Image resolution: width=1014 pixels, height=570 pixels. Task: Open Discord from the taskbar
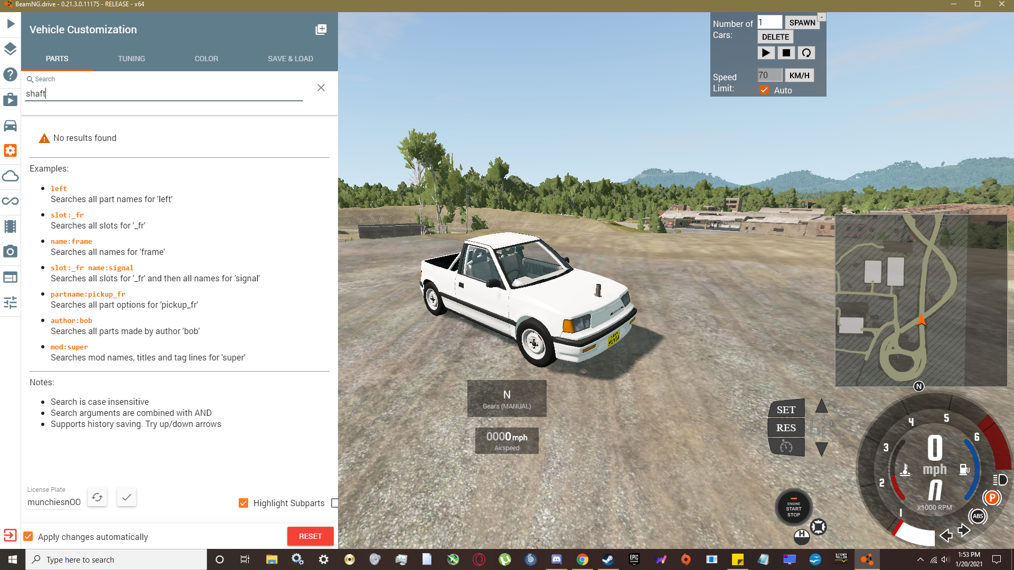pos(557,559)
